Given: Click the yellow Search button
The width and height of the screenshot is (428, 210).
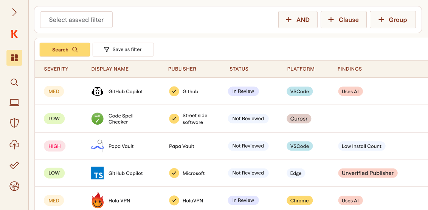Looking at the screenshot, I should [65, 49].
